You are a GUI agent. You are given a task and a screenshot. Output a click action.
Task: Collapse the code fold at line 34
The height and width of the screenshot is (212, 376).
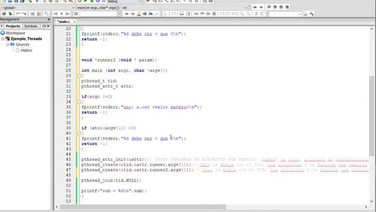click(x=79, y=102)
